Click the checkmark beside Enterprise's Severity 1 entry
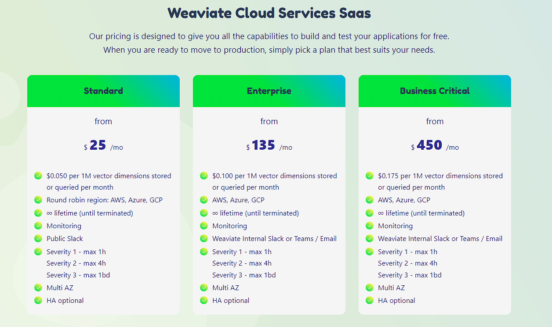The height and width of the screenshot is (327, 552). click(204, 252)
